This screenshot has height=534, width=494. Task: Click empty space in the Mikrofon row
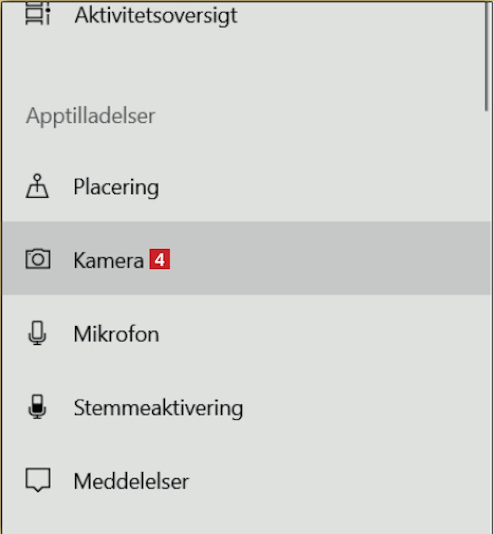[329, 333]
